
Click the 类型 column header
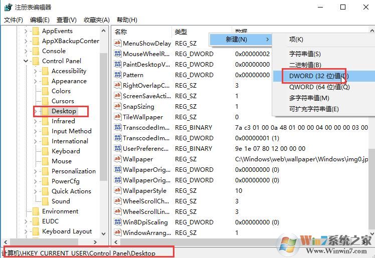(x=202, y=32)
